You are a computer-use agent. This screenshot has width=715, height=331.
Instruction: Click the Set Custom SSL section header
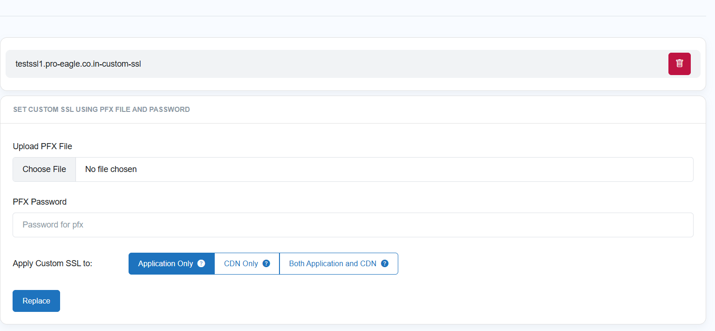click(x=102, y=110)
